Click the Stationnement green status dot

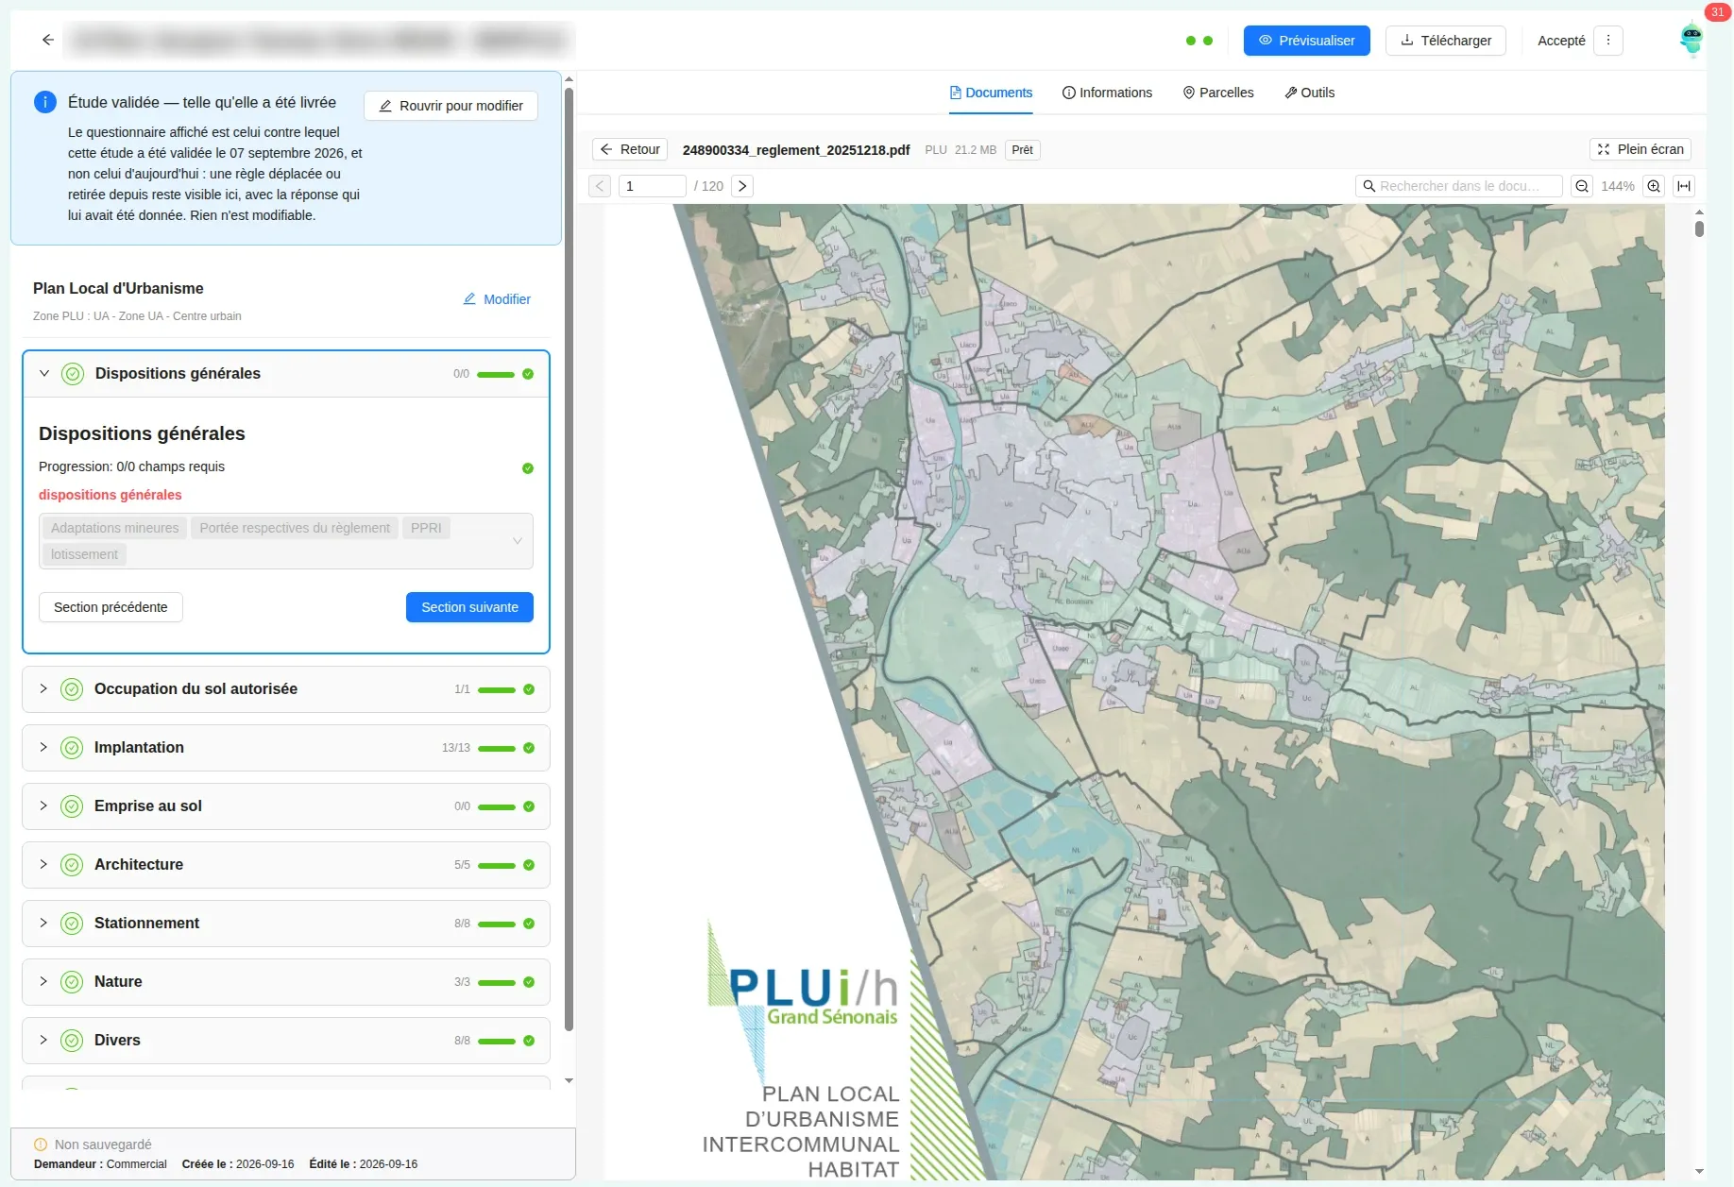point(529,924)
